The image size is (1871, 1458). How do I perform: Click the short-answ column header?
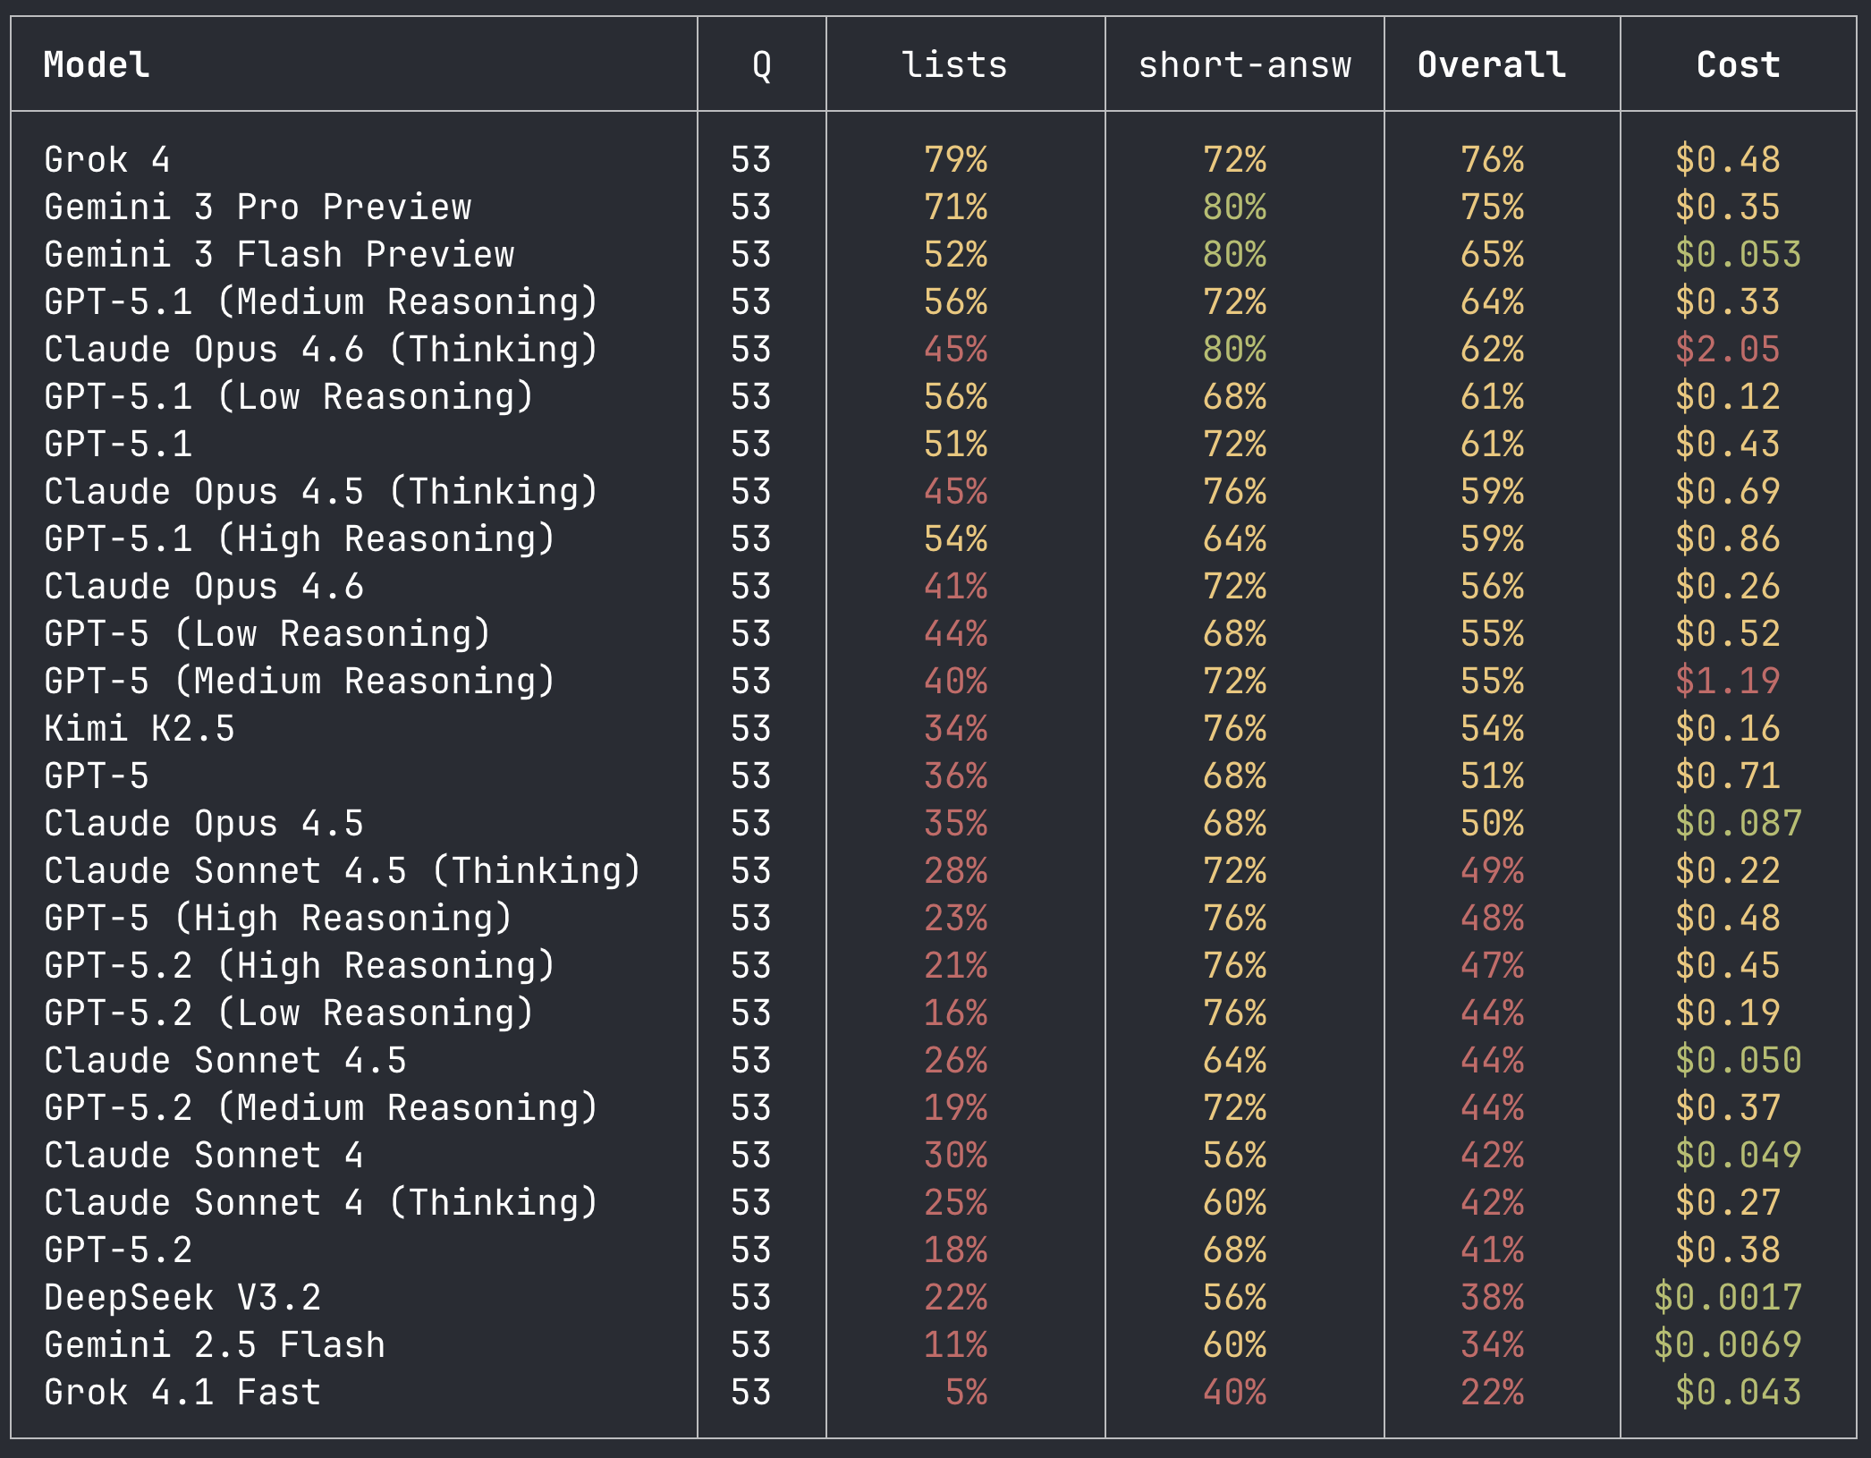(1244, 64)
